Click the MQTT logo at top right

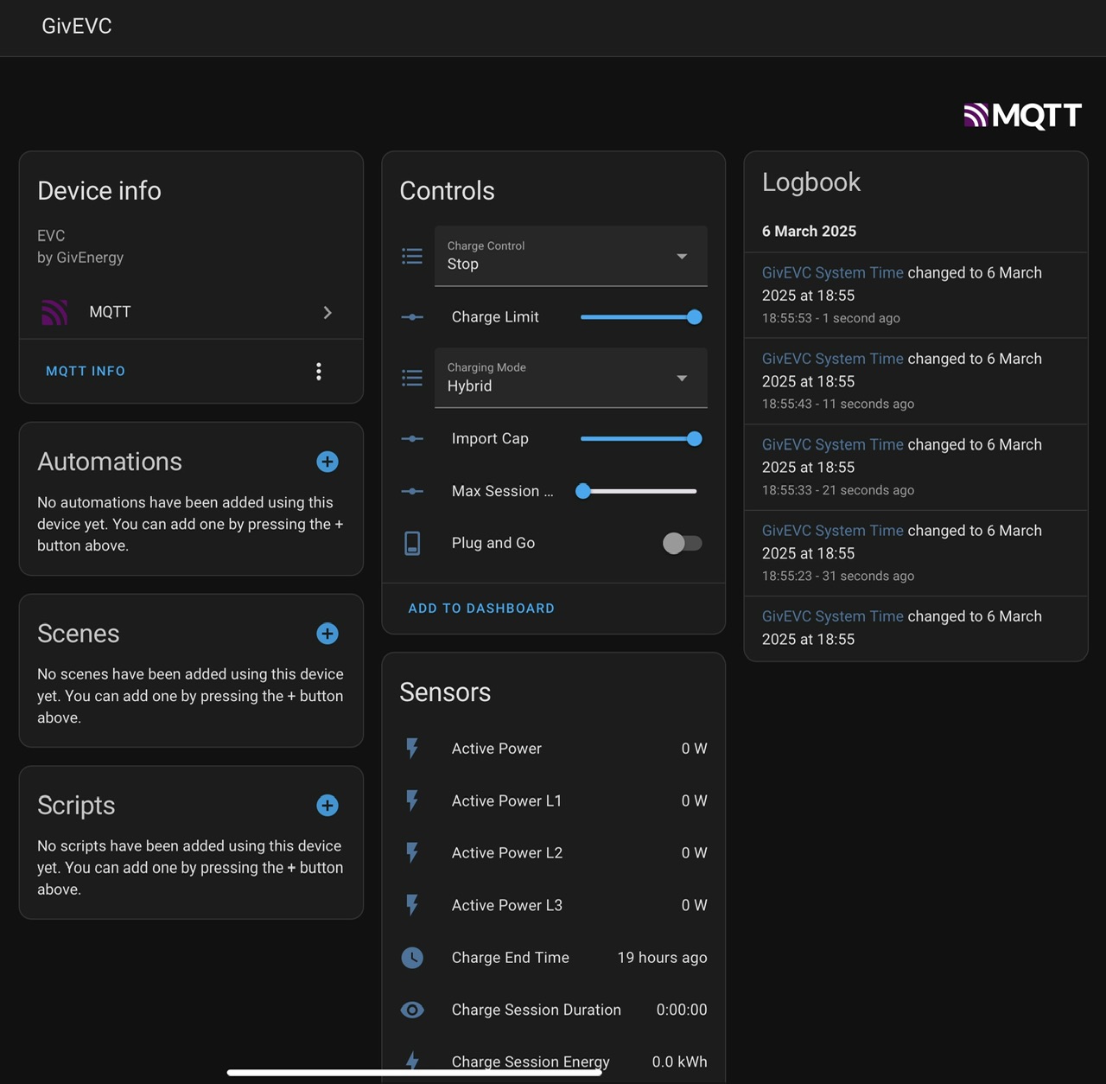(1022, 116)
